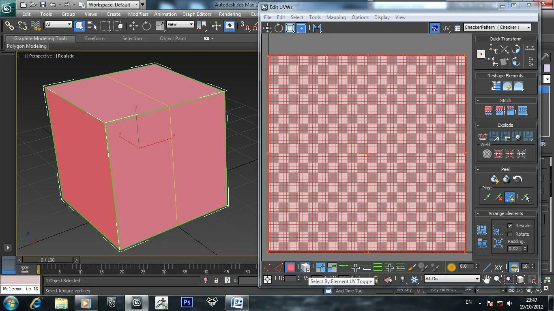554x311 pixels.
Task: Click the Grow UV selection icon
Action: point(320,267)
